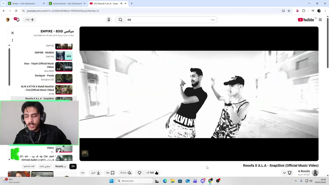Save the video with bookmark button
329x185 pixels.
click(111, 173)
